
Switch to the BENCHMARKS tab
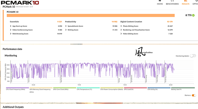tap(172, 4)
